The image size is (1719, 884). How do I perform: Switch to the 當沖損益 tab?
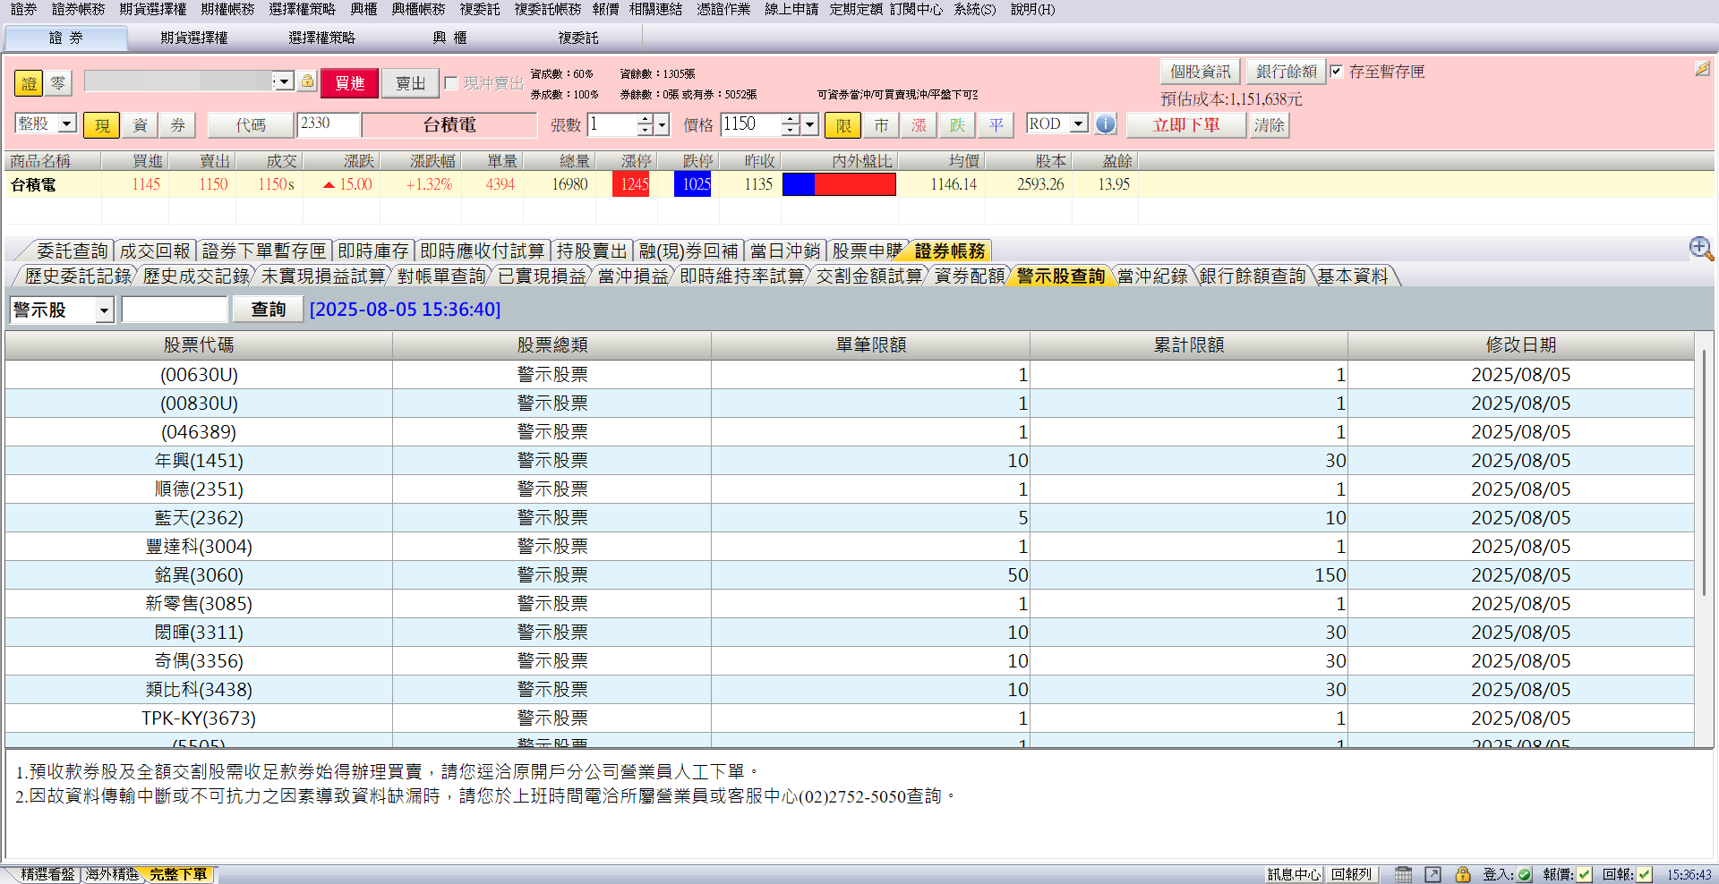coord(632,276)
